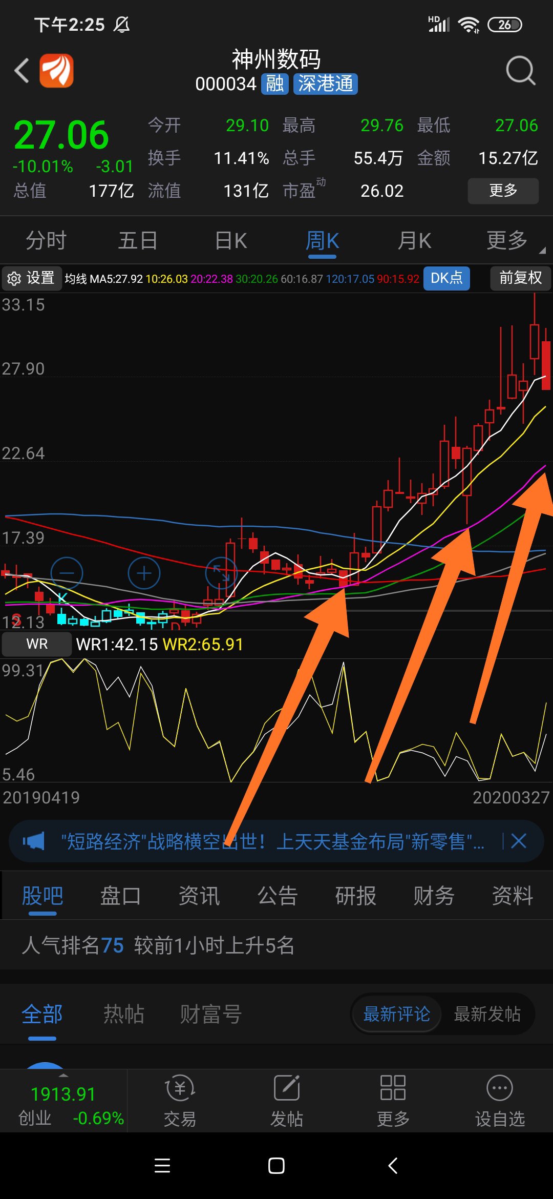
Task: Sort by 最新评论 latest comments
Action: pyautogui.click(x=396, y=1014)
